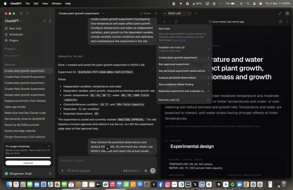
Task: Open Spotlight search in the menu bar
Action: (x=248, y=4)
